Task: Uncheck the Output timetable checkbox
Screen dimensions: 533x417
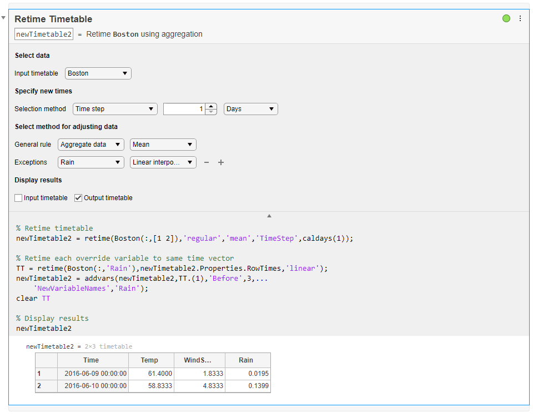Action: pos(78,198)
